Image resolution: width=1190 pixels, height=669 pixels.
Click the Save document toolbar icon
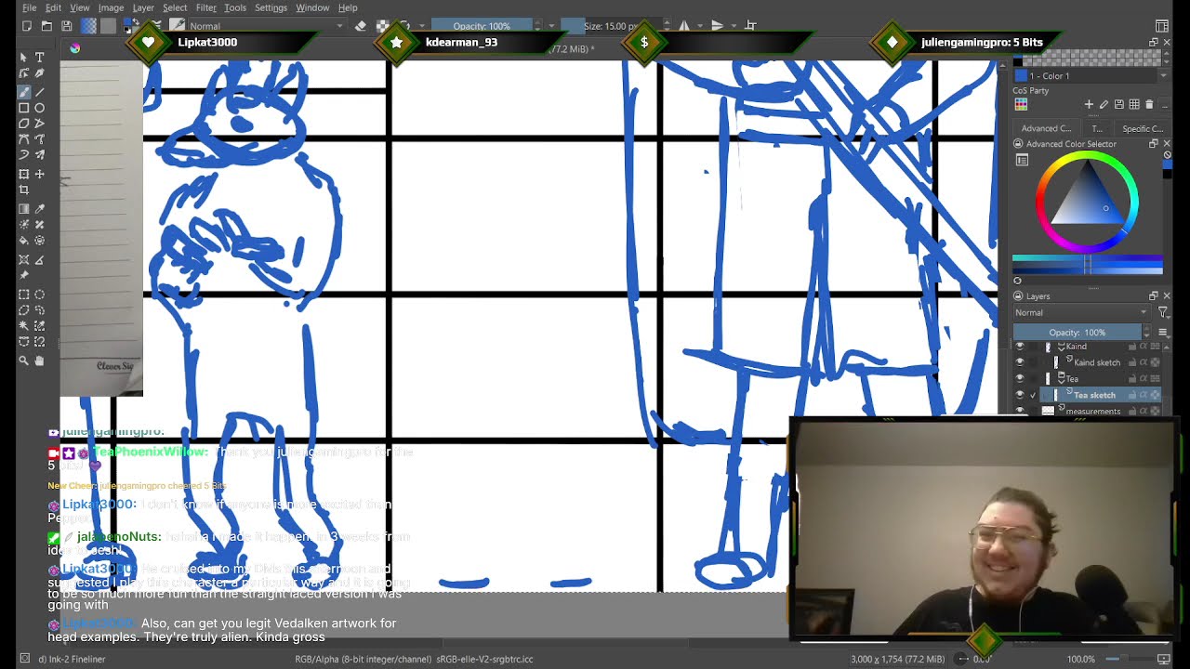click(x=67, y=26)
